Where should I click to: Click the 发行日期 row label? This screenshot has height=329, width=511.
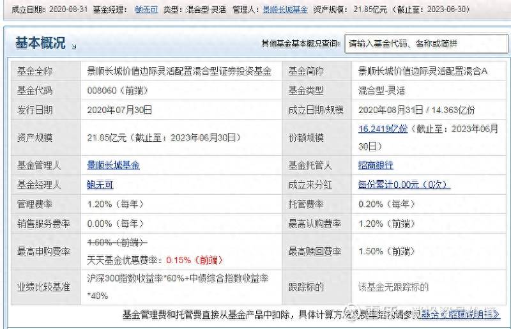[x=34, y=110]
